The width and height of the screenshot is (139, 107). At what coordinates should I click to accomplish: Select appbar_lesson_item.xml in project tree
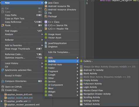point(20,98)
